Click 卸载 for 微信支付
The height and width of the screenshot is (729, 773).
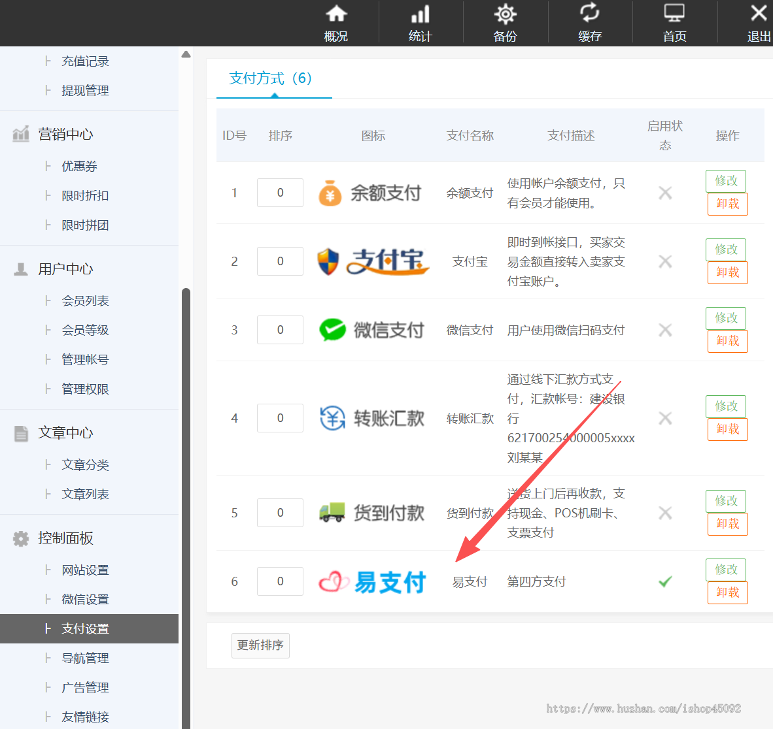click(728, 341)
